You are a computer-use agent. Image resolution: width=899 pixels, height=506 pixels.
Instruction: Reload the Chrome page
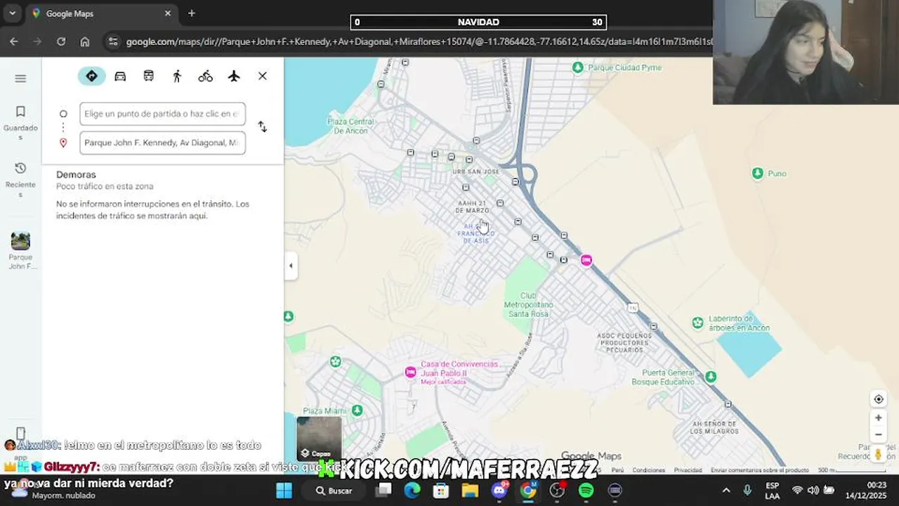click(61, 41)
